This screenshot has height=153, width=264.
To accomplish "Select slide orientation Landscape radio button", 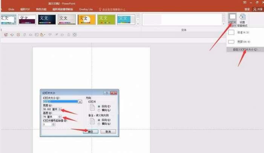I will (x=99, y=110).
